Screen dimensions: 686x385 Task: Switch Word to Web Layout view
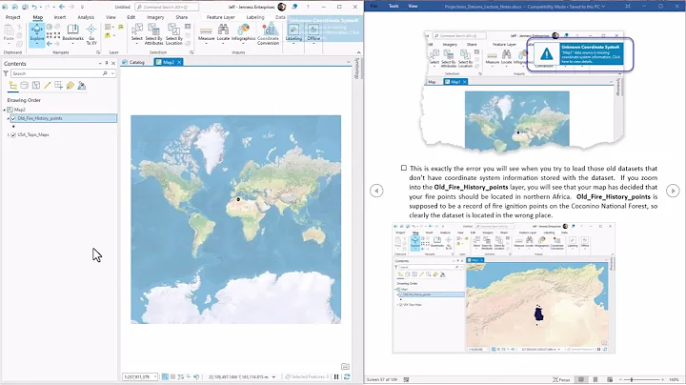pyautogui.click(x=610, y=379)
